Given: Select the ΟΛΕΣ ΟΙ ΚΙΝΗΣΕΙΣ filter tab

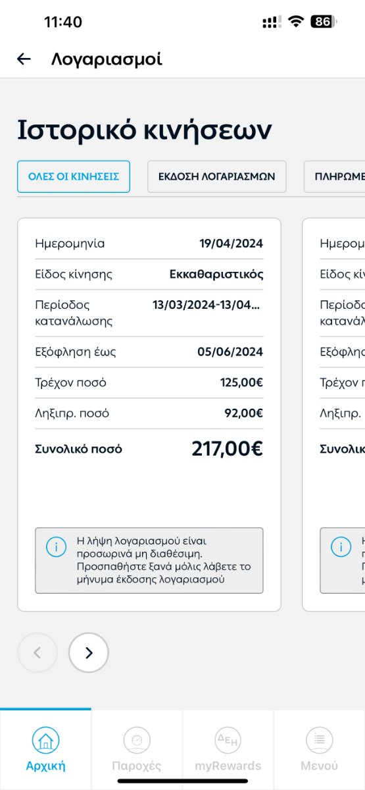Looking at the screenshot, I should pos(74,176).
